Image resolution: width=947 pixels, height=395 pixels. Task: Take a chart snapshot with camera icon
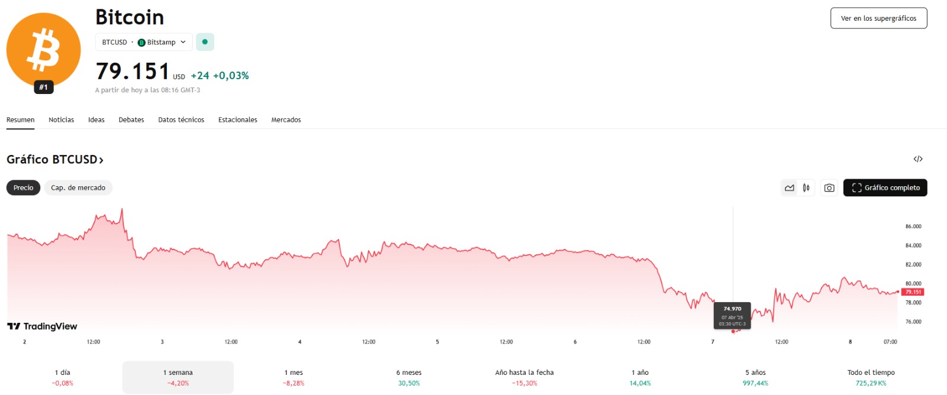click(x=829, y=188)
